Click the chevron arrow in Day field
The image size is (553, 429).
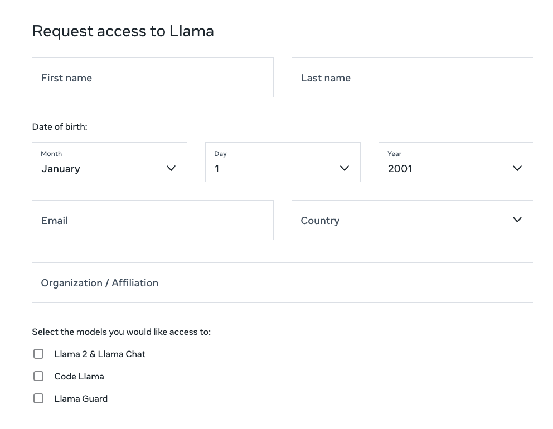[345, 168]
